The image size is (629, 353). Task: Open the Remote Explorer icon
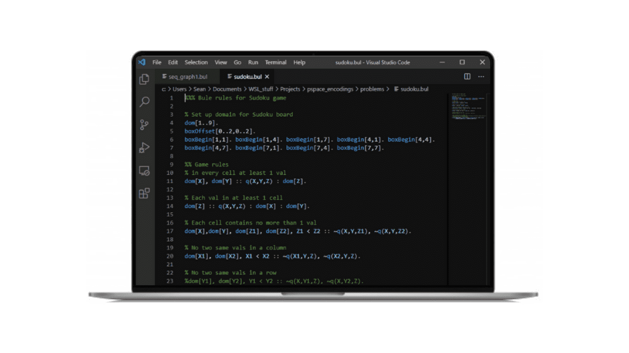coord(144,171)
